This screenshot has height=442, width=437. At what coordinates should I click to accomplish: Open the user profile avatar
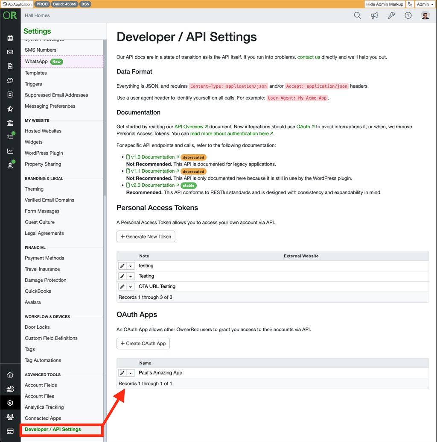point(425,16)
